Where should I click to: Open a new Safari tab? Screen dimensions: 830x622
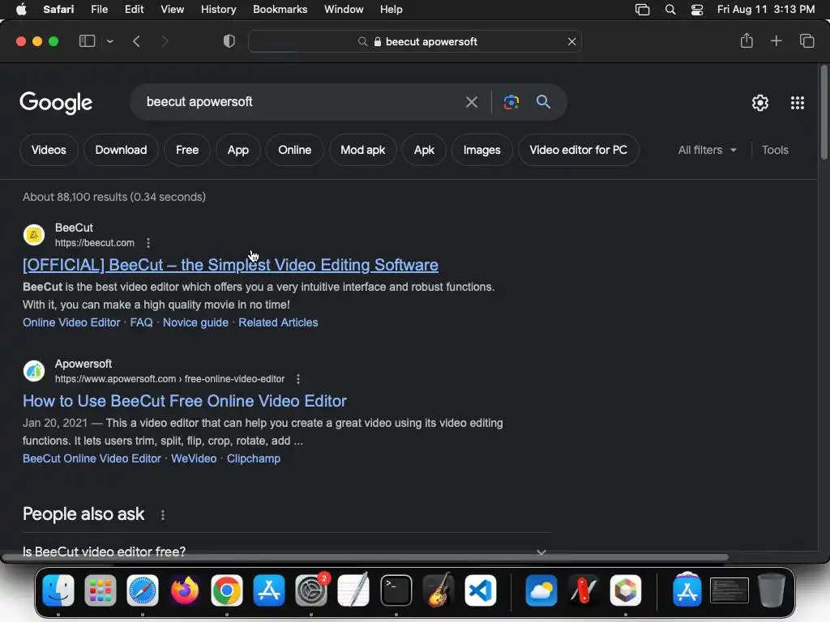coord(776,40)
